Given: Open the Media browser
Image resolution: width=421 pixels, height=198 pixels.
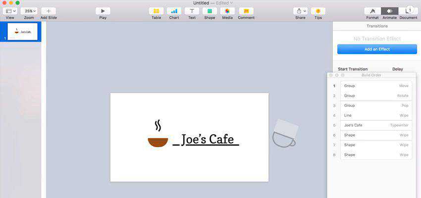Looking at the screenshot, I should [x=227, y=11].
